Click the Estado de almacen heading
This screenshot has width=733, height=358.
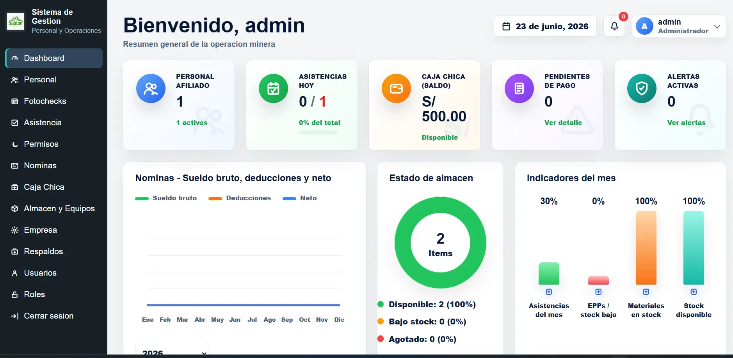tap(431, 178)
